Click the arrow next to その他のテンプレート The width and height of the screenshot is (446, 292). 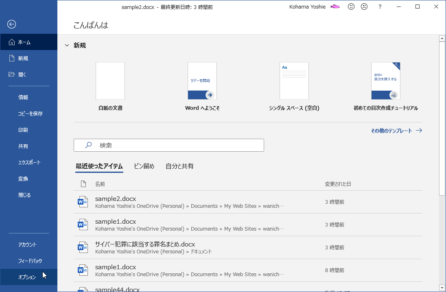click(x=419, y=131)
